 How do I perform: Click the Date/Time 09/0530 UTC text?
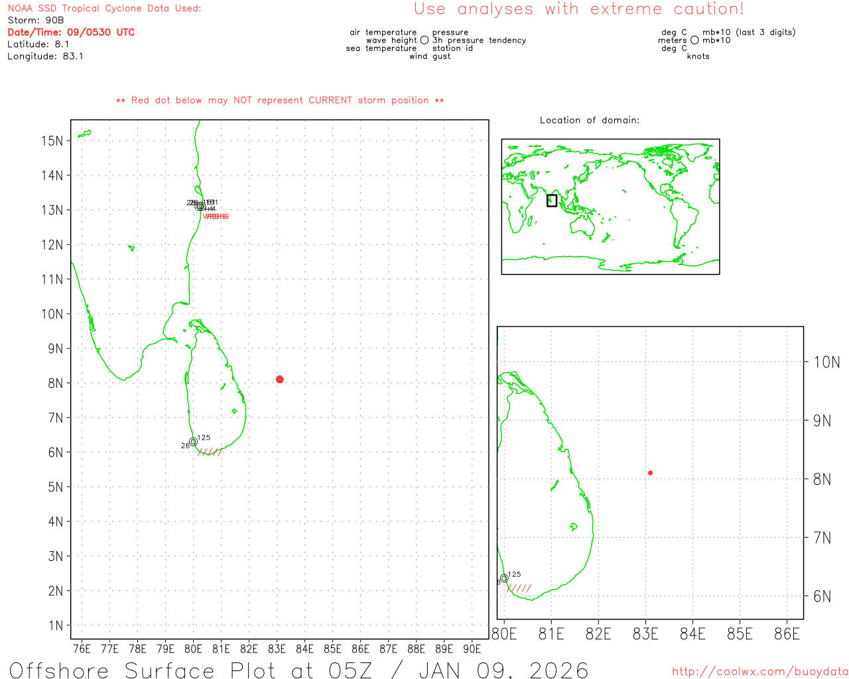[71, 32]
